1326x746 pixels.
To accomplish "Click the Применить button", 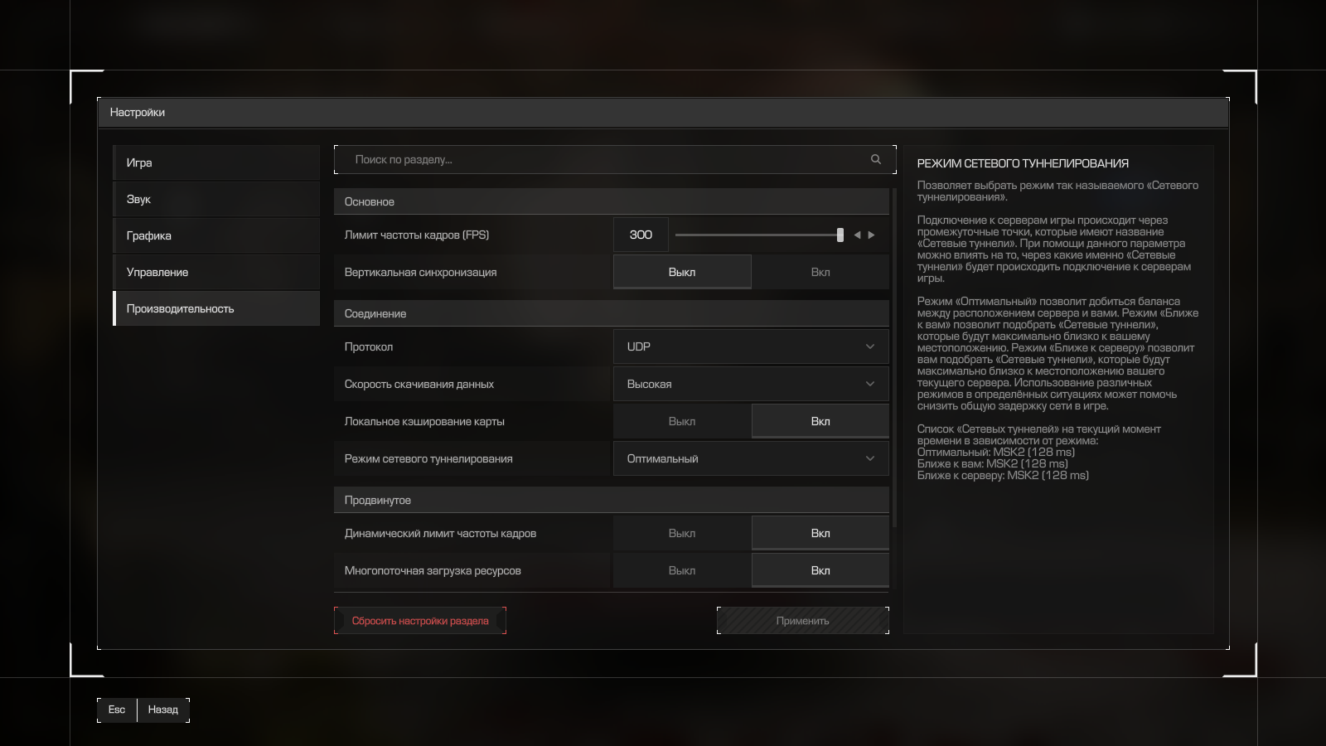I will [803, 621].
